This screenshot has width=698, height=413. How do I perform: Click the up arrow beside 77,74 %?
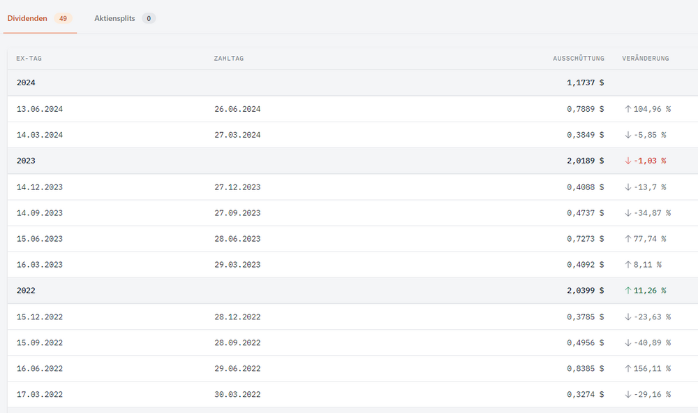pos(628,239)
